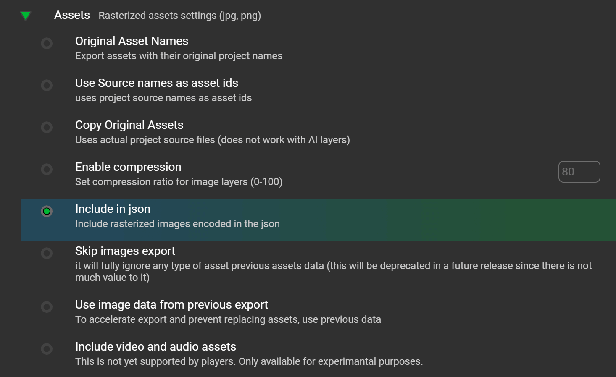Click the 'Skip images export' label

coord(125,251)
